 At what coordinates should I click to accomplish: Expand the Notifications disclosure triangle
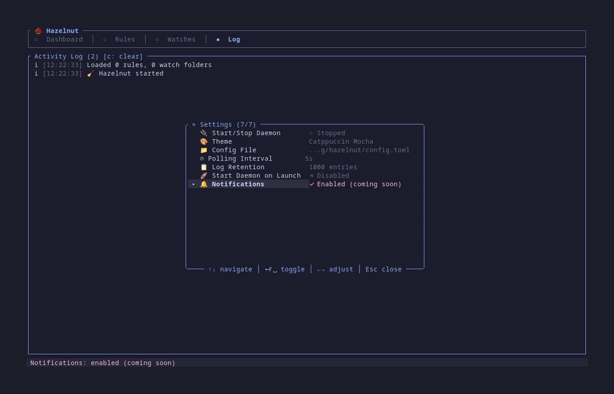pyautogui.click(x=193, y=184)
